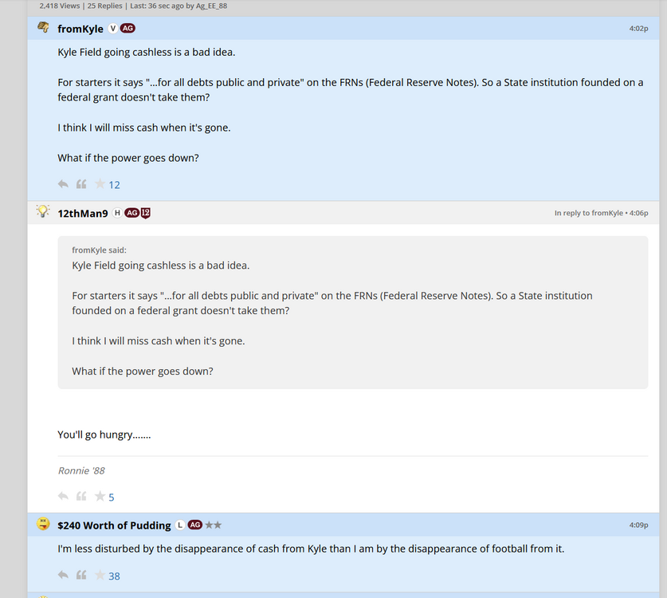Open fromKyle's user profile by username
The height and width of the screenshot is (598, 667).
tap(80, 29)
